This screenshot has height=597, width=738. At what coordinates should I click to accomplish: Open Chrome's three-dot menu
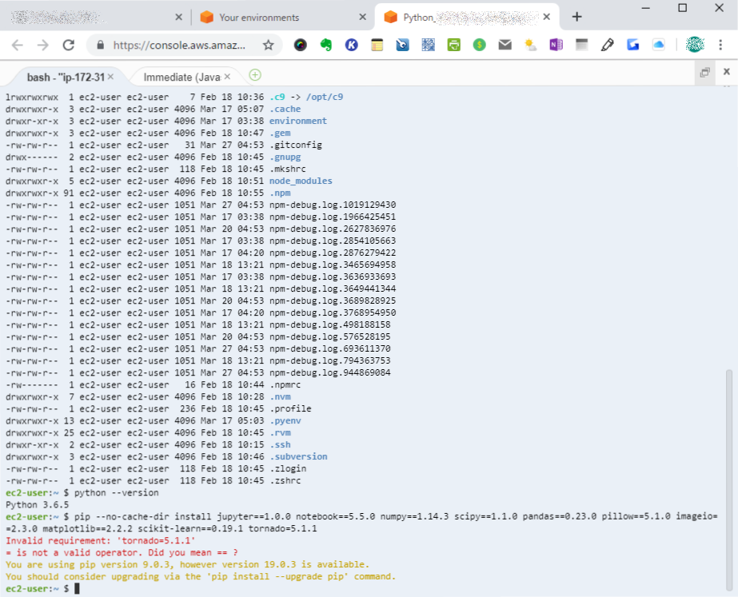pos(720,45)
